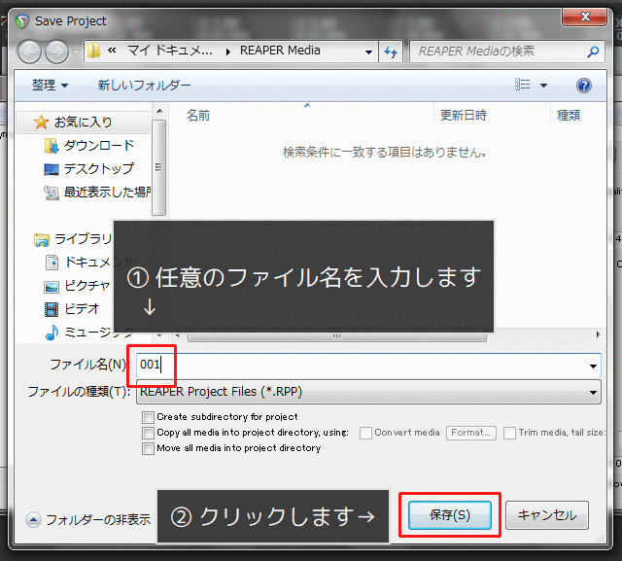Click the キャンセル button

point(546,515)
